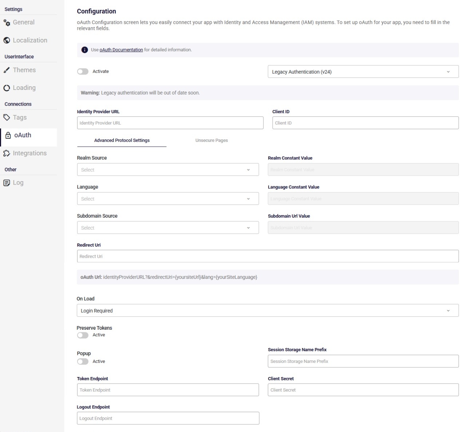Click the Loading spinner icon
472x432 pixels.
(7, 88)
